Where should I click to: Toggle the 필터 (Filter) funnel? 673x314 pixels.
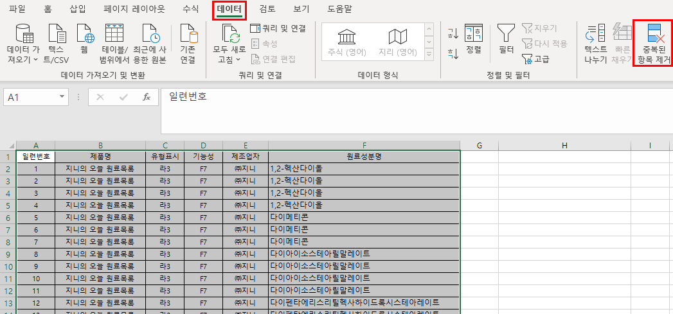coord(507,39)
